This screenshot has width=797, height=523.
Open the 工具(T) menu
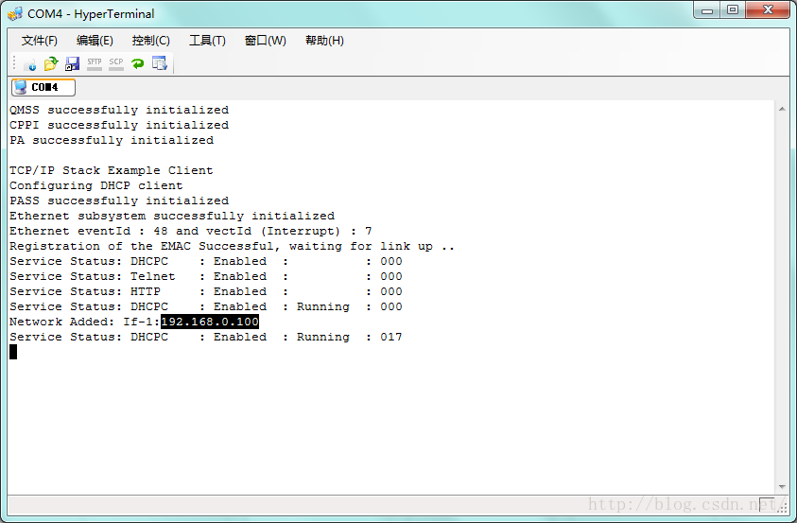(x=207, y=41)
